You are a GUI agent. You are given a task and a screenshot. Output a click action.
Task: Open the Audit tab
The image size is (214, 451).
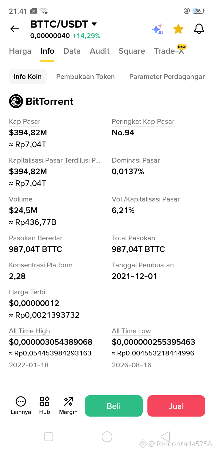100,51
